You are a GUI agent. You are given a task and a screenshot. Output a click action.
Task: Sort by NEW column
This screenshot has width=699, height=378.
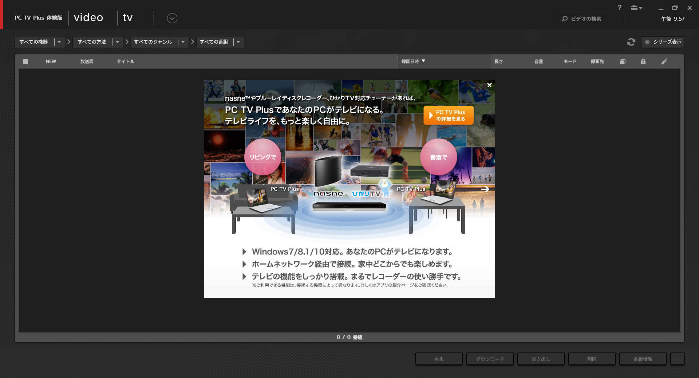pos(51,61)
